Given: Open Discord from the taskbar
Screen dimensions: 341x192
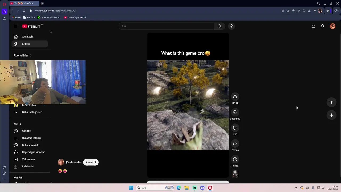Looking at the screenshot, I should [x=202, y=188].
